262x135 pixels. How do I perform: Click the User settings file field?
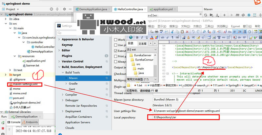(x=207, y=111)
